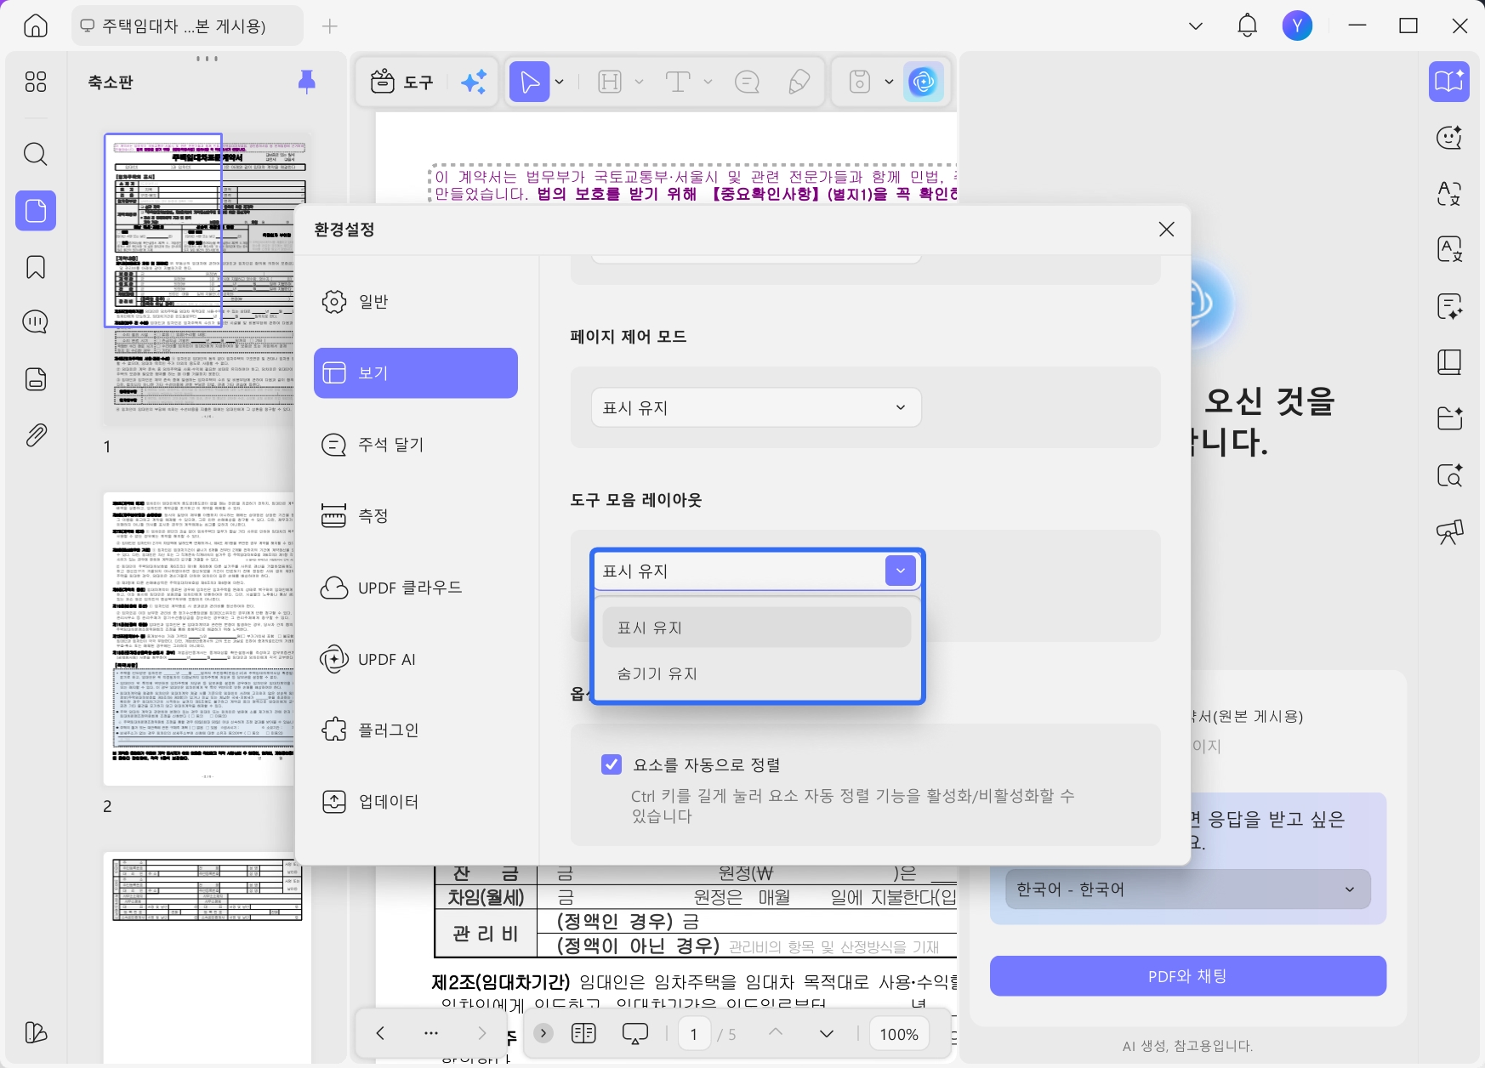The image size is (1485, 1068).
Task: Expand the highlight tool dropdown arrow
Action: pyautogui.click(x=639, y=82)
